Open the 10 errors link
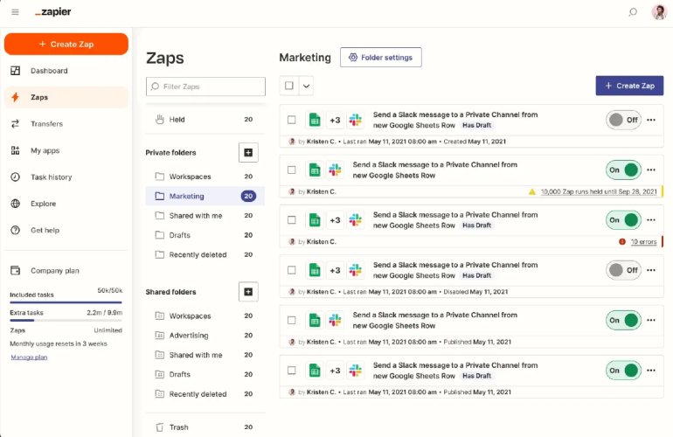Viewport: 673px width, 437px height. click(643, 242)
